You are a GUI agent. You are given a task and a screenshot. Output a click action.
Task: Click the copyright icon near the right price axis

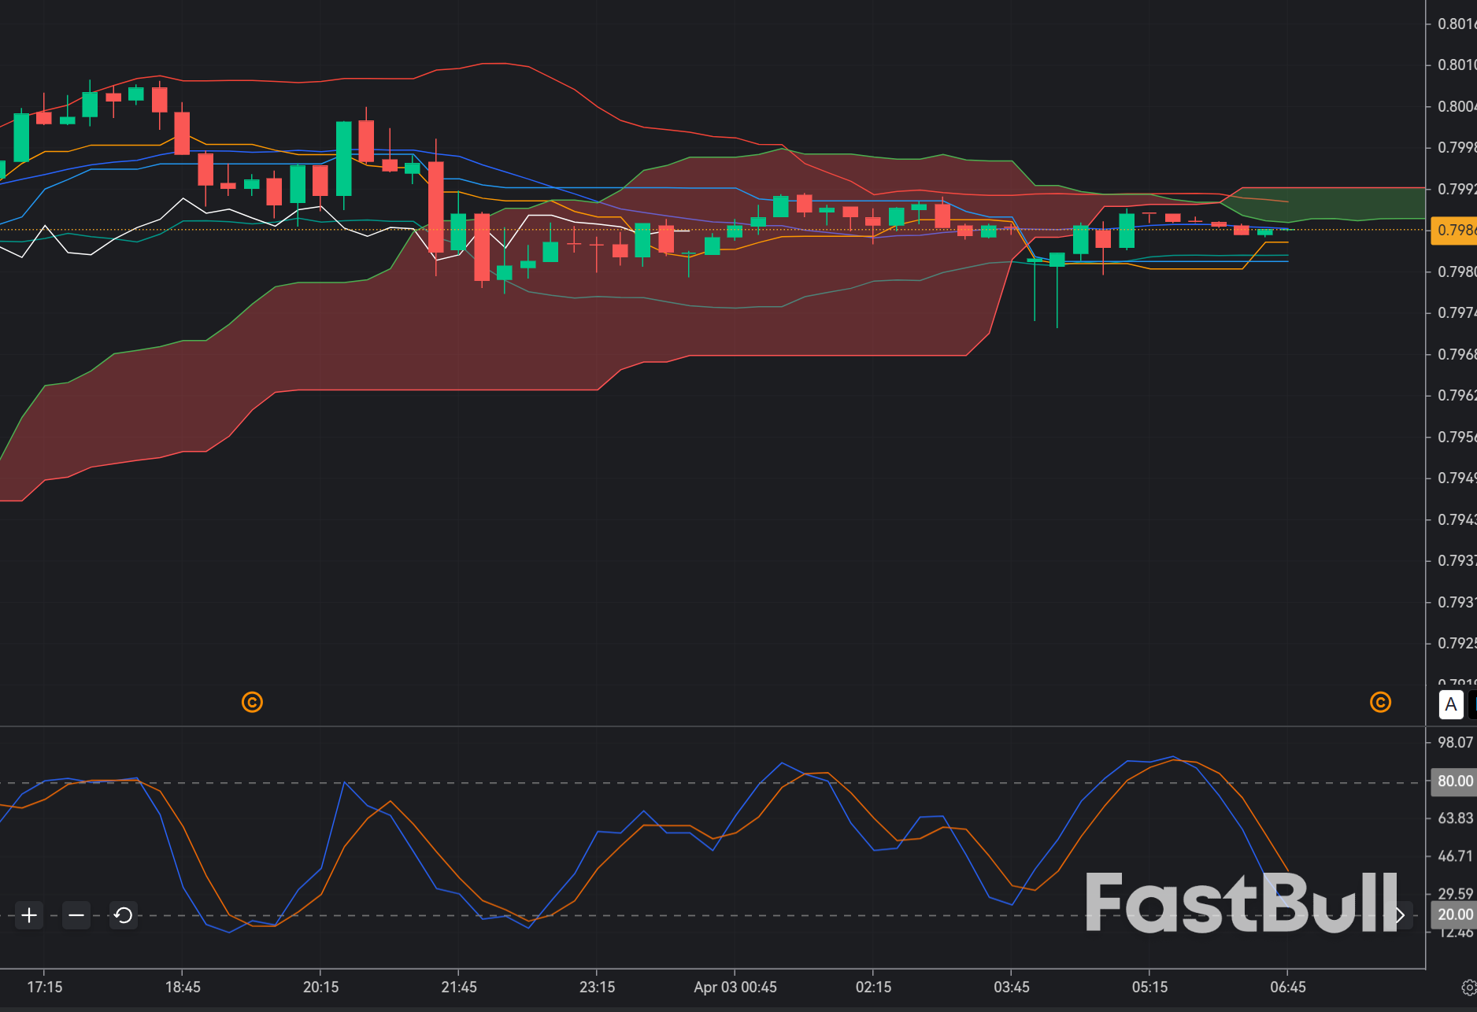click(1380, 703)
